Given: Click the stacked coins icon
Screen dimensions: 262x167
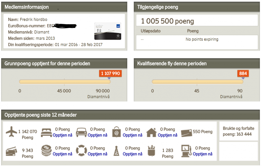Looking at the screenshot, I should [47, 151].
